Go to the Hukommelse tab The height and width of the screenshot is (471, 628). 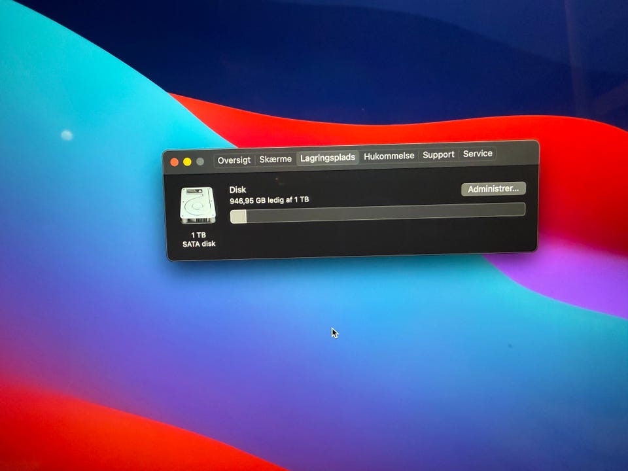click(389, 156)
